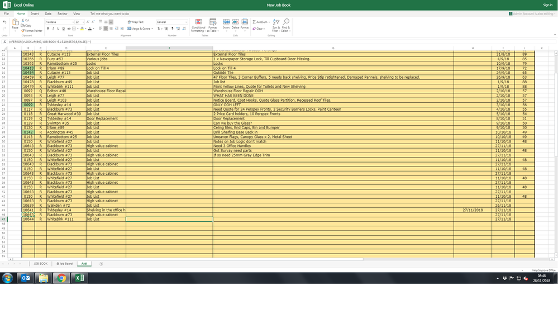
Task: Open Sort & Filter
Action: (x=276, y=25)
